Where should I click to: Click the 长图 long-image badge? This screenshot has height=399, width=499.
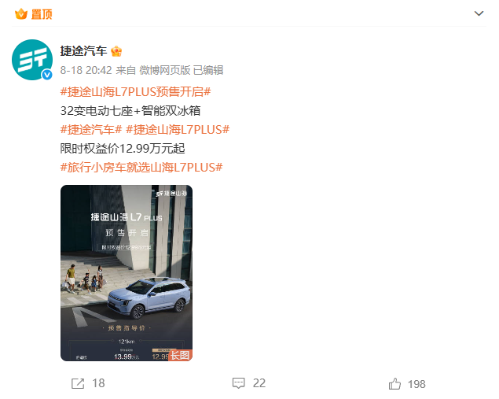(180, 355)
